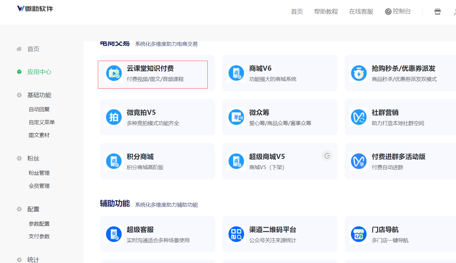
Task: Click the 渠道二维码平台 QR icon
Action: click(236, 234)
